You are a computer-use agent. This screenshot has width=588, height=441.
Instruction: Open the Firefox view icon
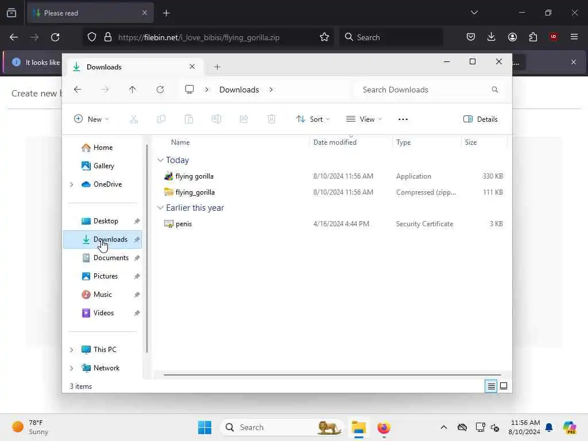[x=11, y=13]
